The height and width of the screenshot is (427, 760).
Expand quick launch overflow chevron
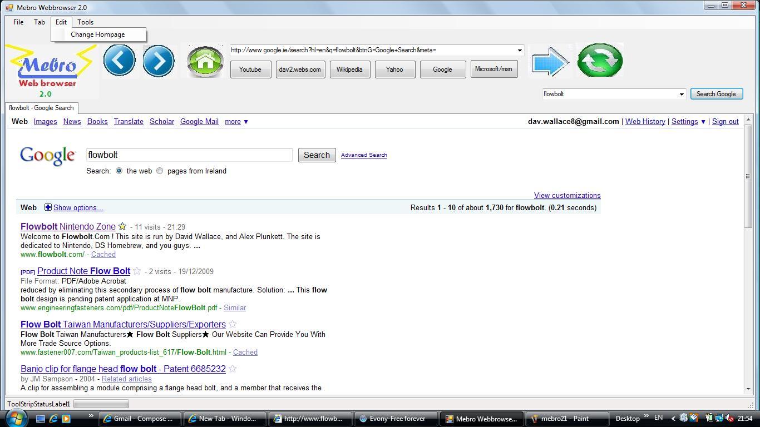pyautogui.click(x=91, y=416)
